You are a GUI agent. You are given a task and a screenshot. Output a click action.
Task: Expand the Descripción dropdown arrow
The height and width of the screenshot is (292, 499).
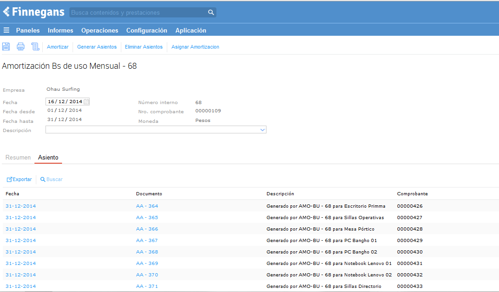262,130
